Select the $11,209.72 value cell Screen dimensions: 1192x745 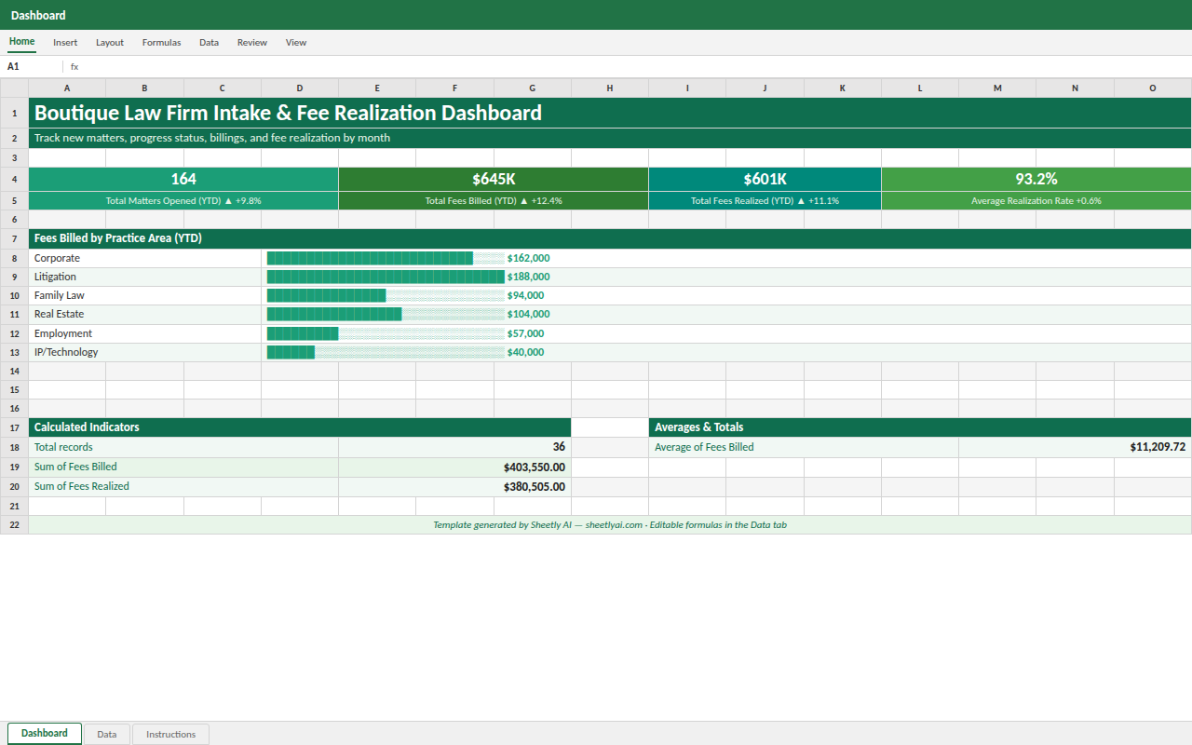[1076, 447]
